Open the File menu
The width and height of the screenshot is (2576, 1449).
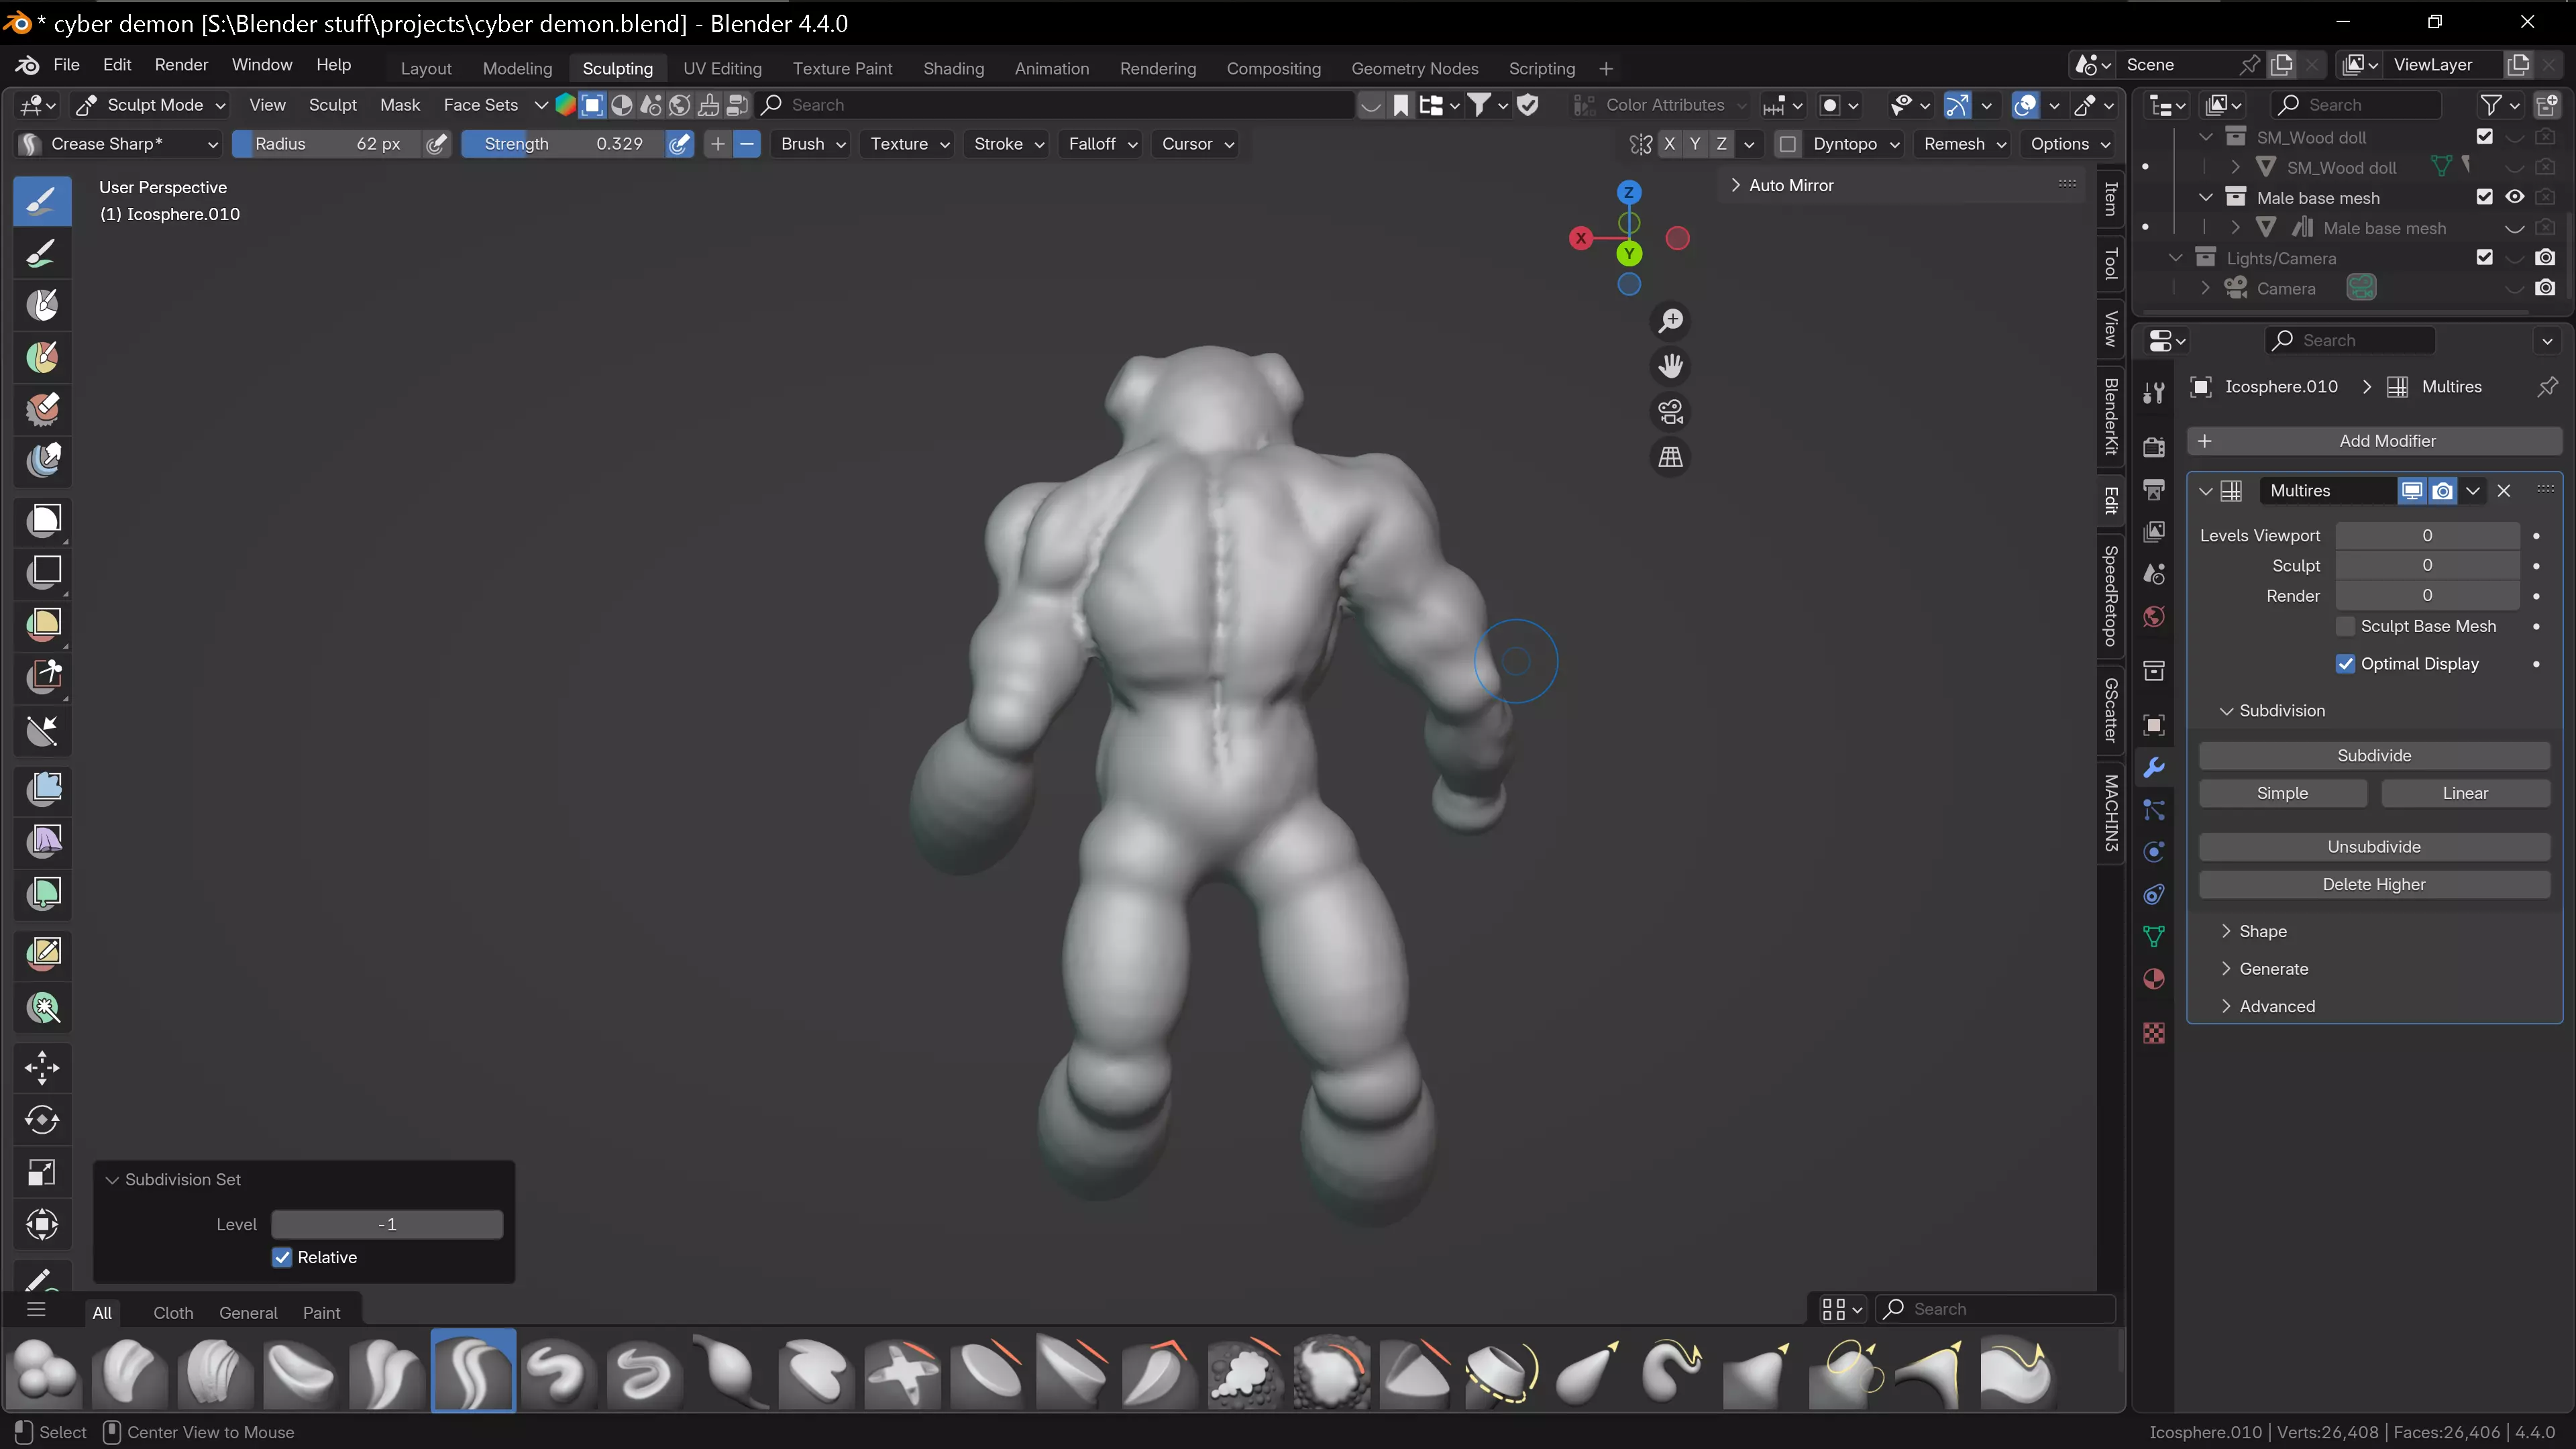[66, 65]
